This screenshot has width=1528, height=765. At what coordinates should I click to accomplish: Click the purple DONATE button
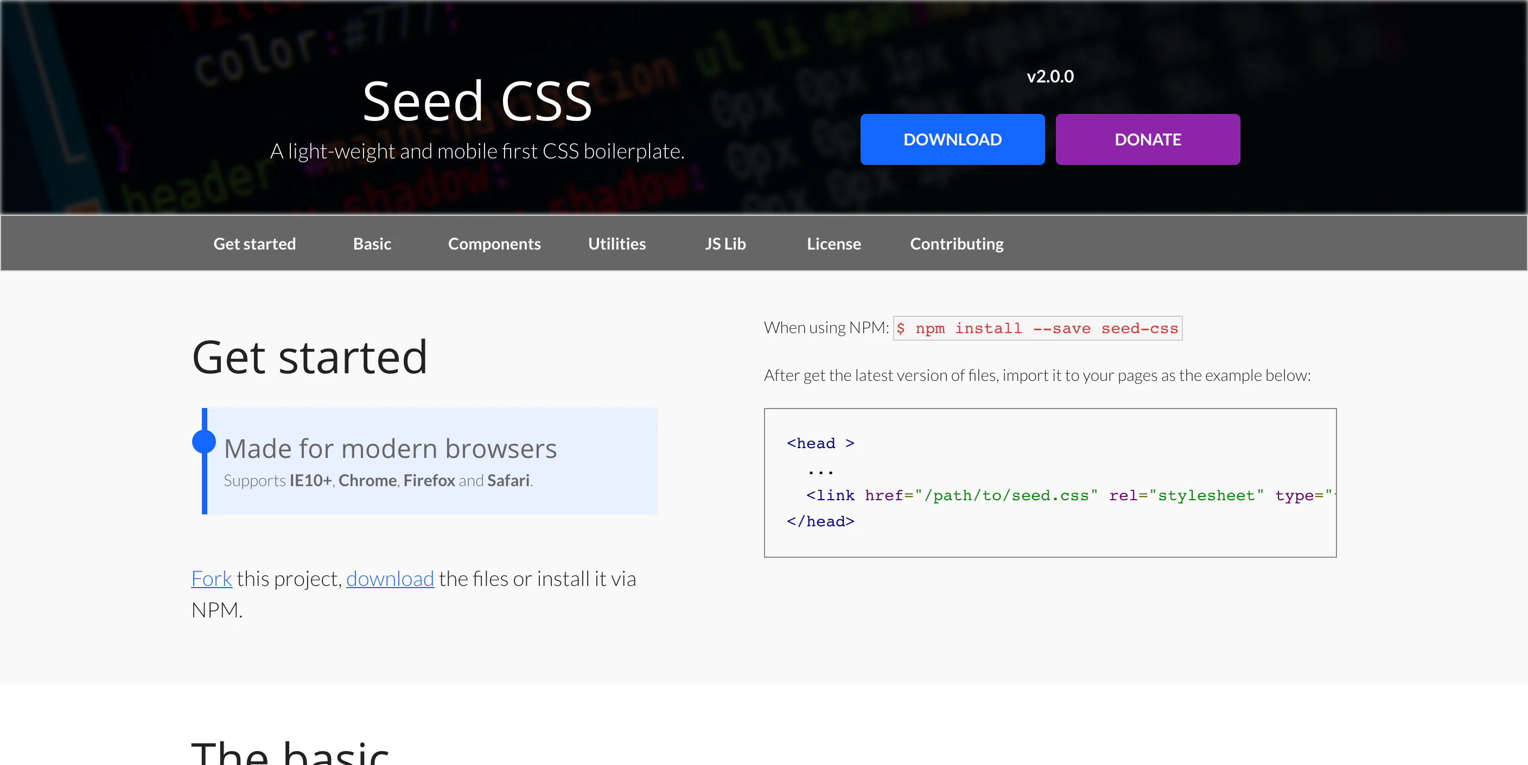pyautogui.click(x=1147, y=139)
